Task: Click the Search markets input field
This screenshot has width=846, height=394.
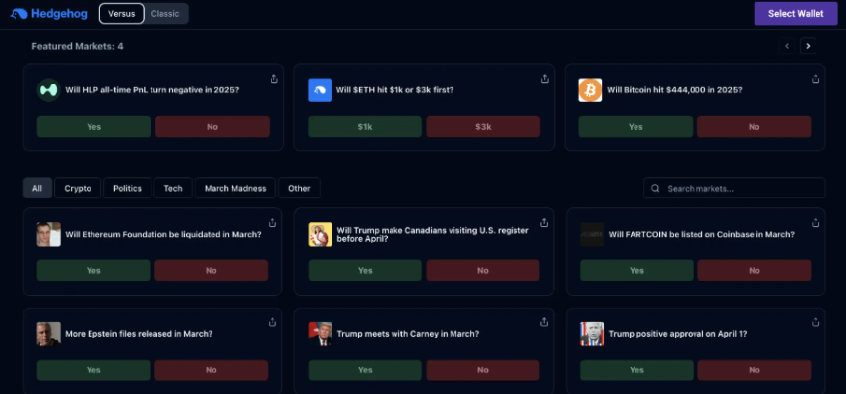Action: coord(734,188)
